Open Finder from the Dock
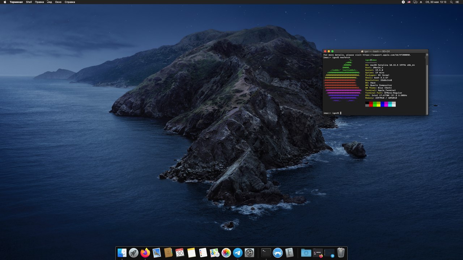Viewport: 463px width, 260px height. pyautogui.click(x=122, y=253)
